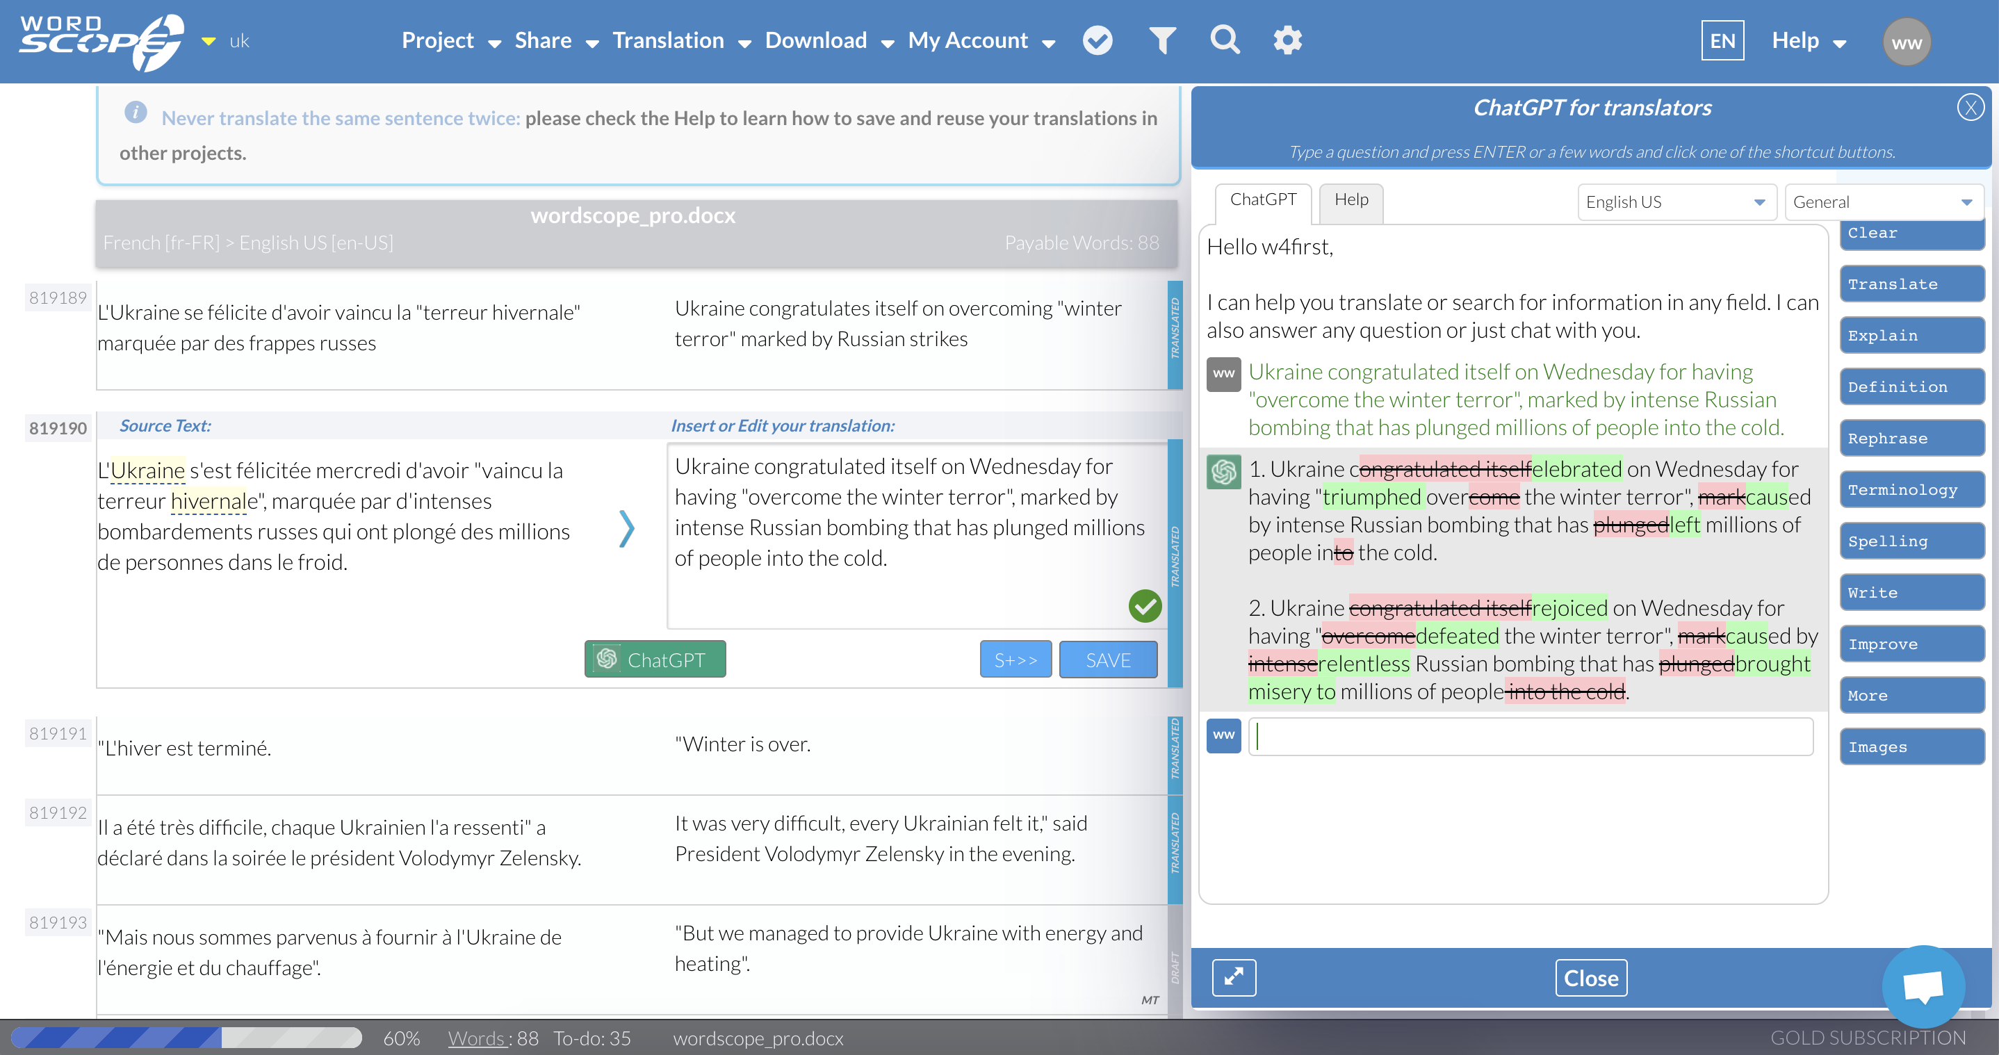This screenshot has height=1055, width=1999.
Task: Open the live chat bubble icon
Action: coord(1925,986)
